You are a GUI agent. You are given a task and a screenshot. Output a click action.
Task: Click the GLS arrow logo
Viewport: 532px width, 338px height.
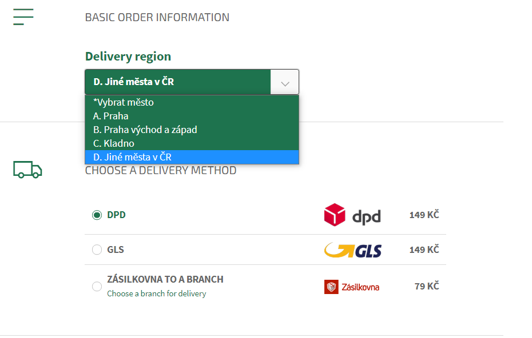(353, 250)
